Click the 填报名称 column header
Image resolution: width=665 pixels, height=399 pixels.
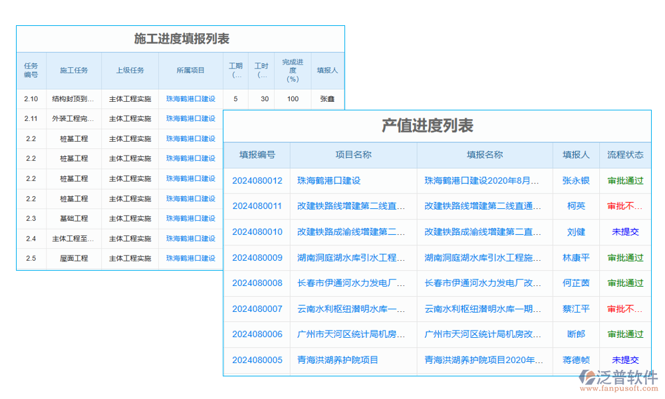pyautogui.click(x=485, y=155)
